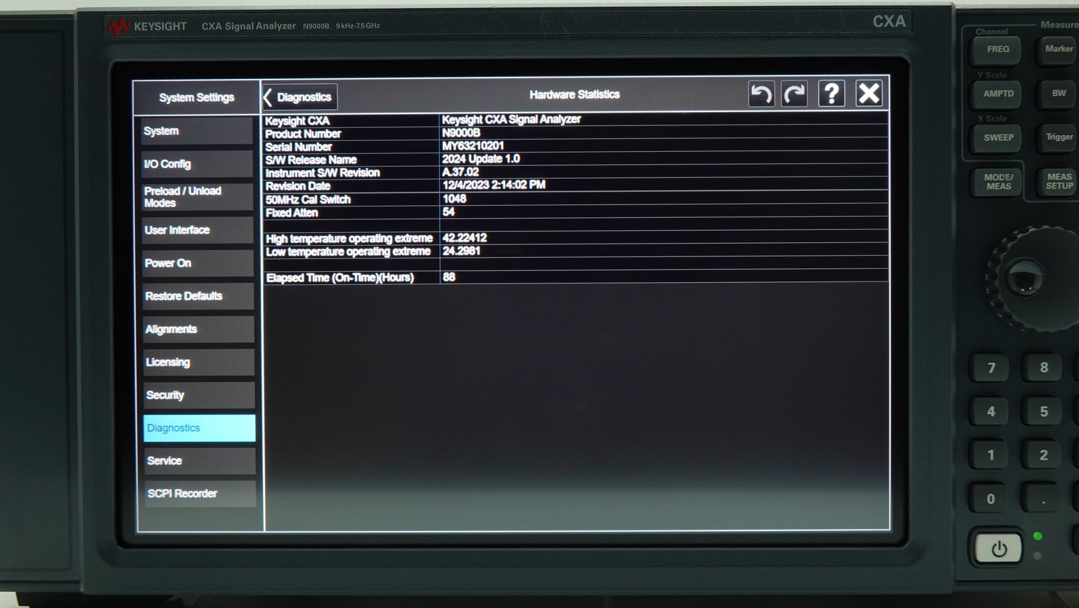Viewport: 1079px width, 608px height.
Task: Go to the Licensing tab
Action: point(199,362)
